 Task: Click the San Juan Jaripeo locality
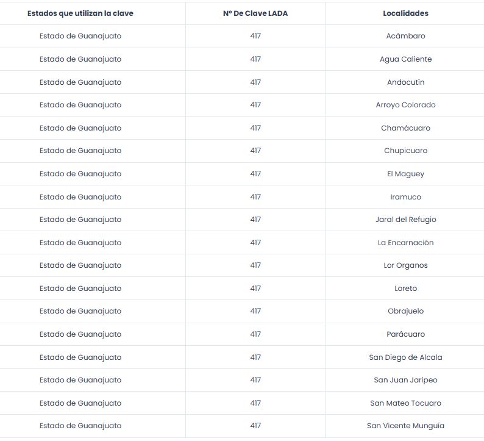click(x=405, y=380)
